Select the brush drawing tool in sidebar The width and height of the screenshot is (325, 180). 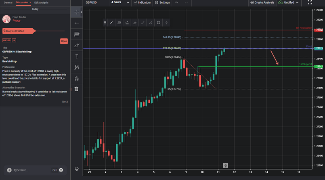[x=76, y=45]
